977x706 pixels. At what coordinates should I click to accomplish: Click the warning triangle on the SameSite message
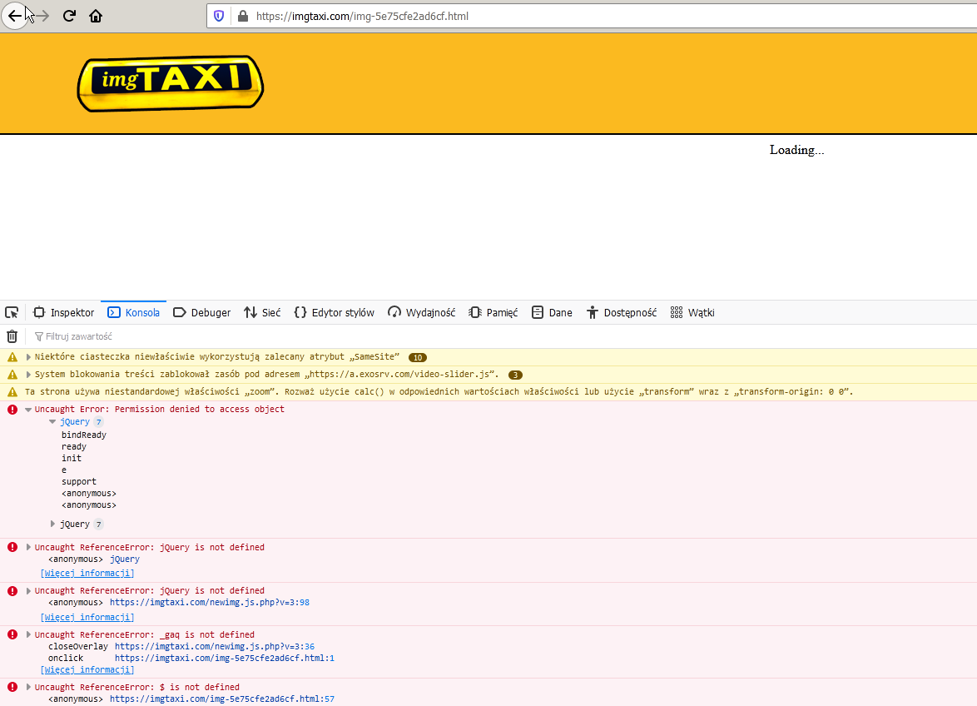pos(12,356)
